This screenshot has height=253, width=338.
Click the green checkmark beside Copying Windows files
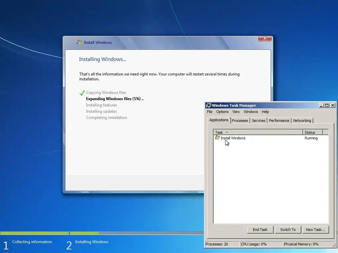82,93
